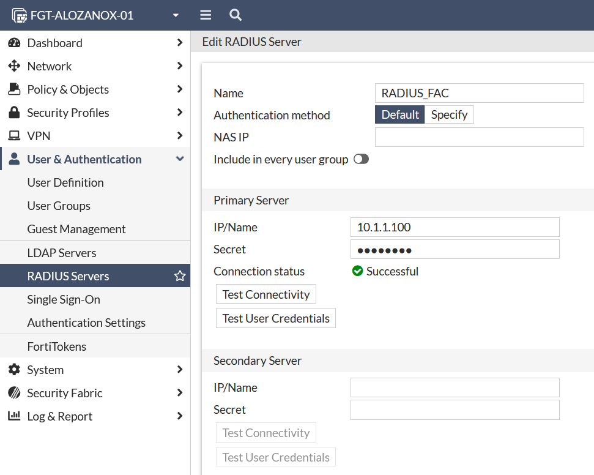Open LDAP Servers page

click(62, 253)
